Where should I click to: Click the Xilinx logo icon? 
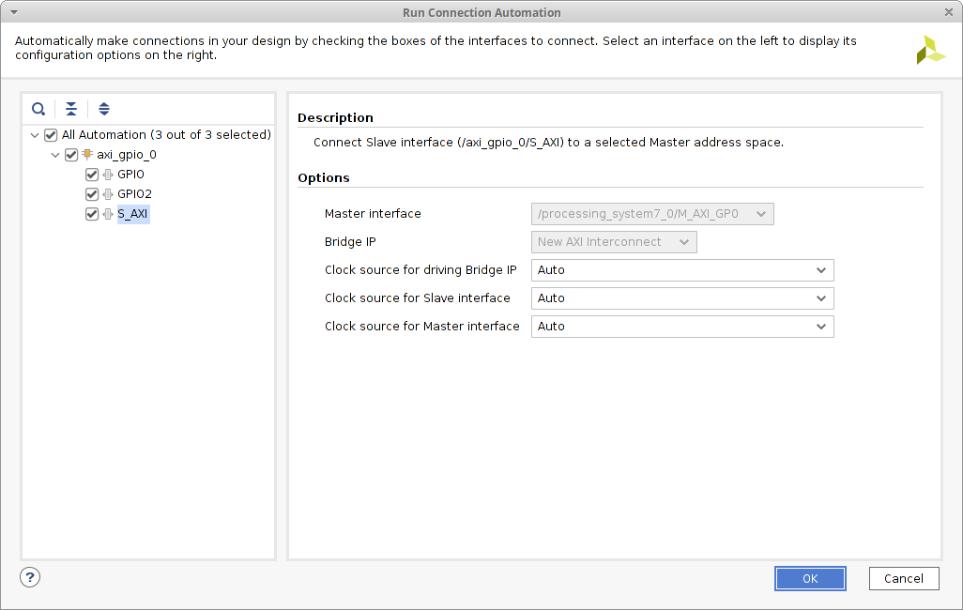click(930, 51)
